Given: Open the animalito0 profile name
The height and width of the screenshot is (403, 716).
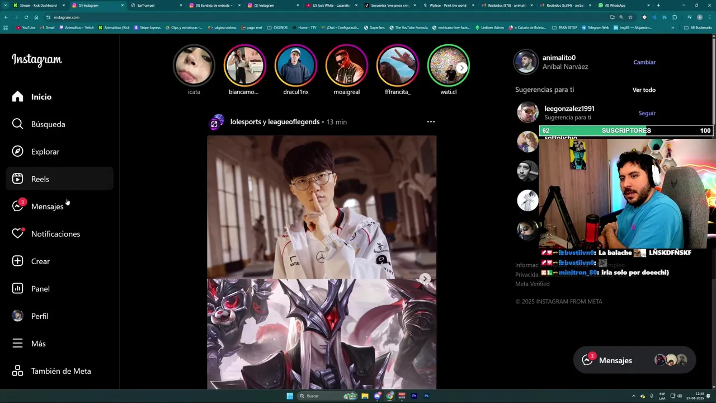Looking at the screenshot, I should 559,58.
